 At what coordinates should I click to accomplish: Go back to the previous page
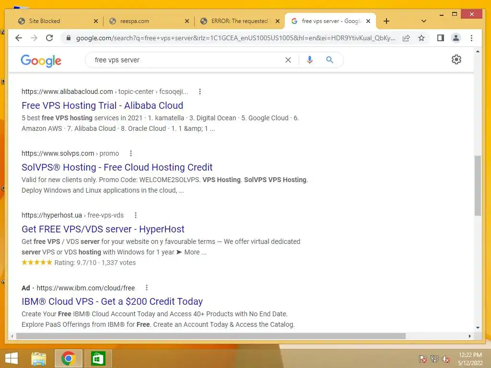click(19, 38)
